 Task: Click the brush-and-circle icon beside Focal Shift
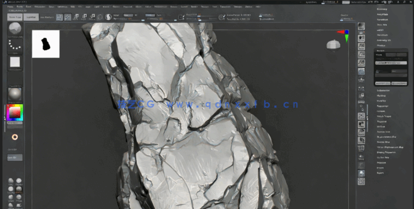(x=181, y=17)
